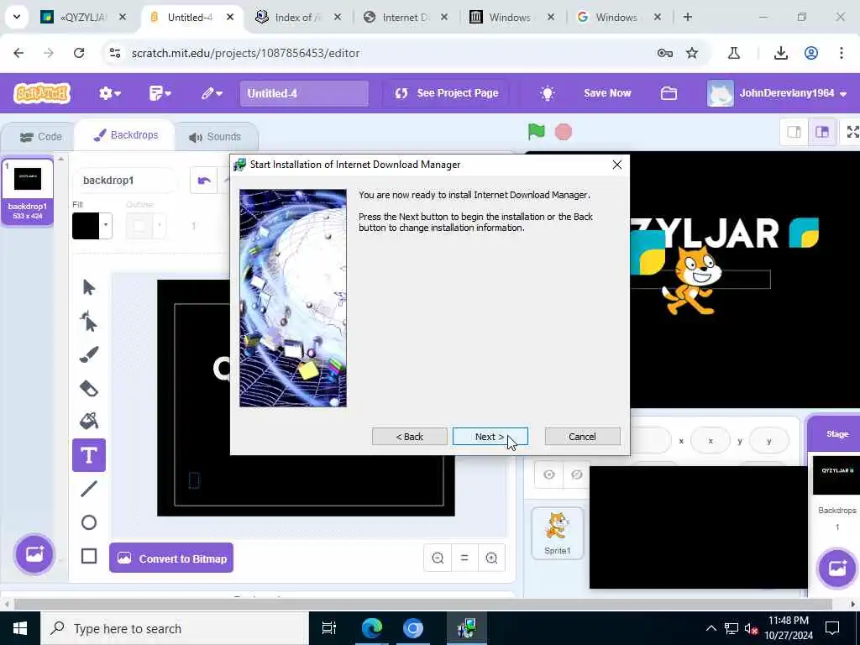
Task: Open the Scratch logo home link
Action: tap(42, 93)
